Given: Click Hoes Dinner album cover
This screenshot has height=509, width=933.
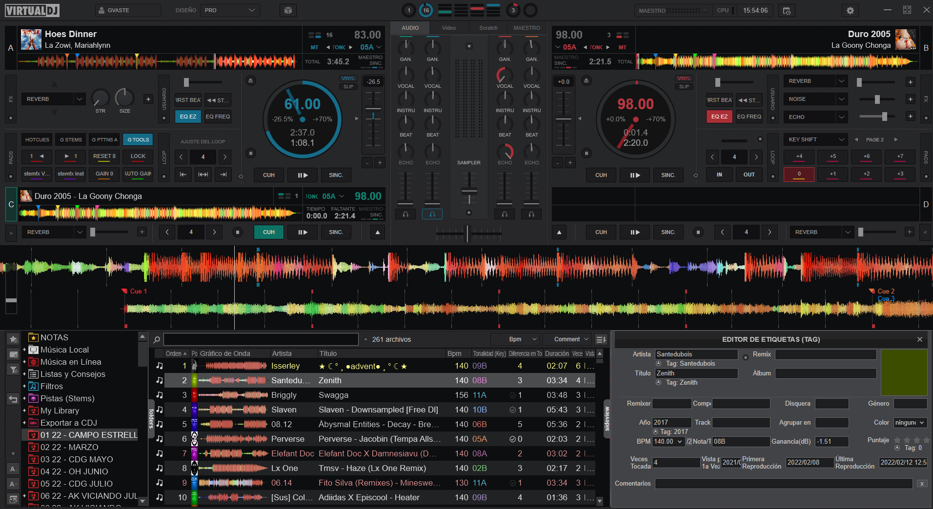Looking at the screenshot, I should (31, 39).
